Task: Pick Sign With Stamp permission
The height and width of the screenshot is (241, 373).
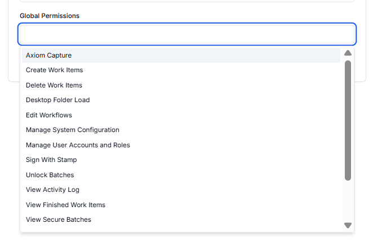Action: [181, 160]
